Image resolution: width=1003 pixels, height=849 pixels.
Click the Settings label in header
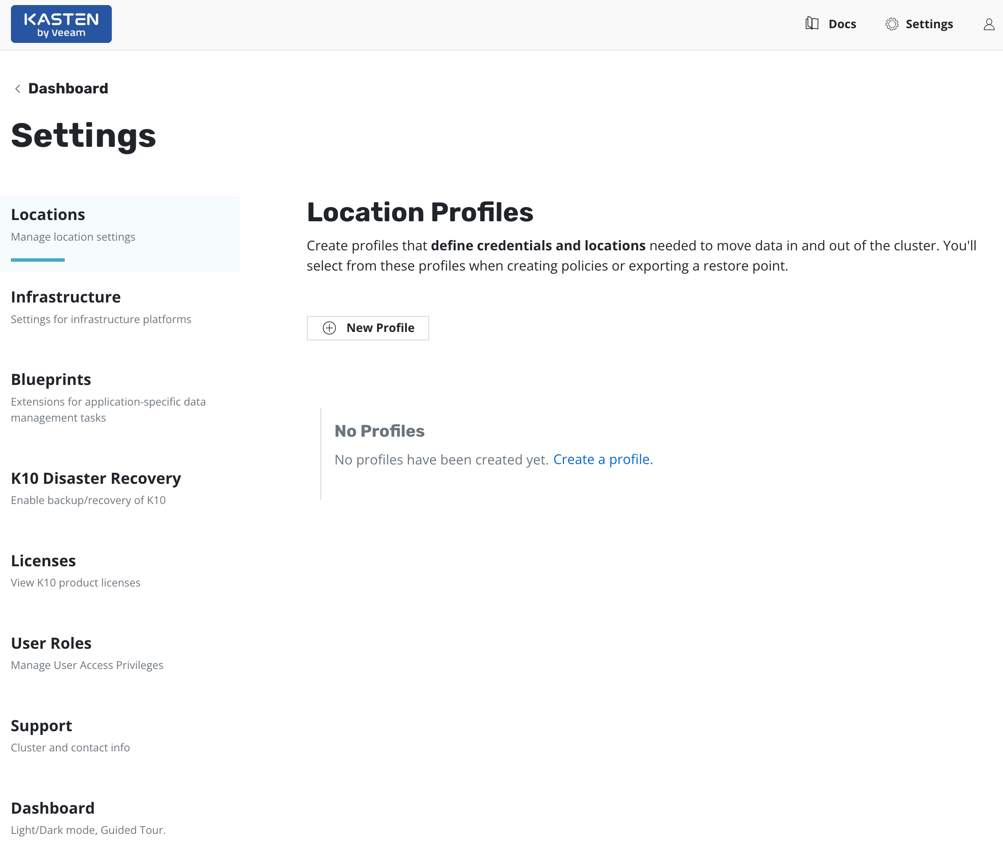click(929, 24)
